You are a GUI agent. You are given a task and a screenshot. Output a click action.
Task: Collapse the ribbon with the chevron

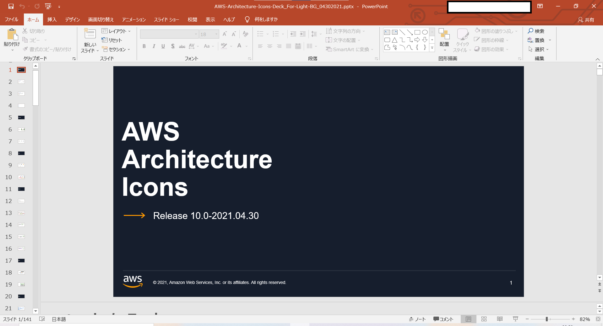coord(597,59)
